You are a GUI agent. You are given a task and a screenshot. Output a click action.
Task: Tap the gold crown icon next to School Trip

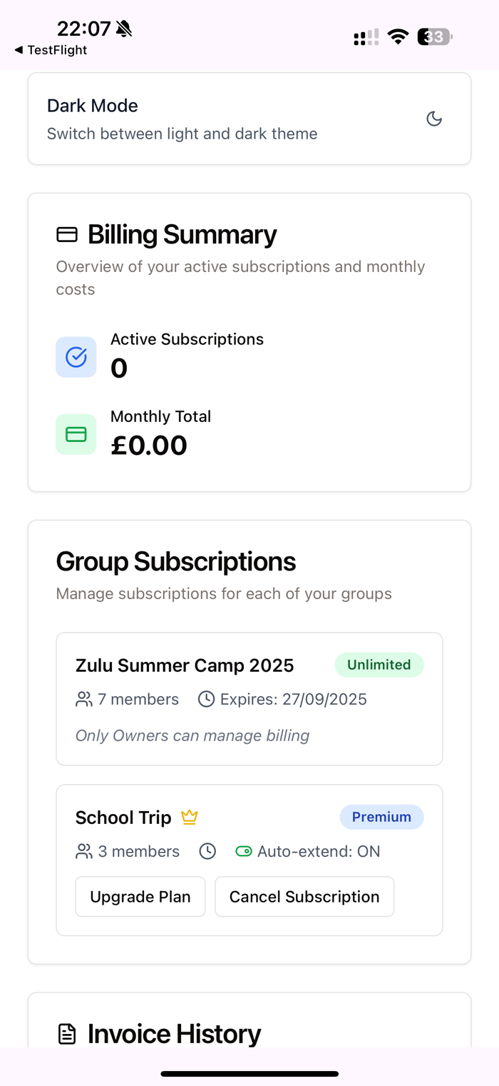pyautogui.click(x=189, y=817)
